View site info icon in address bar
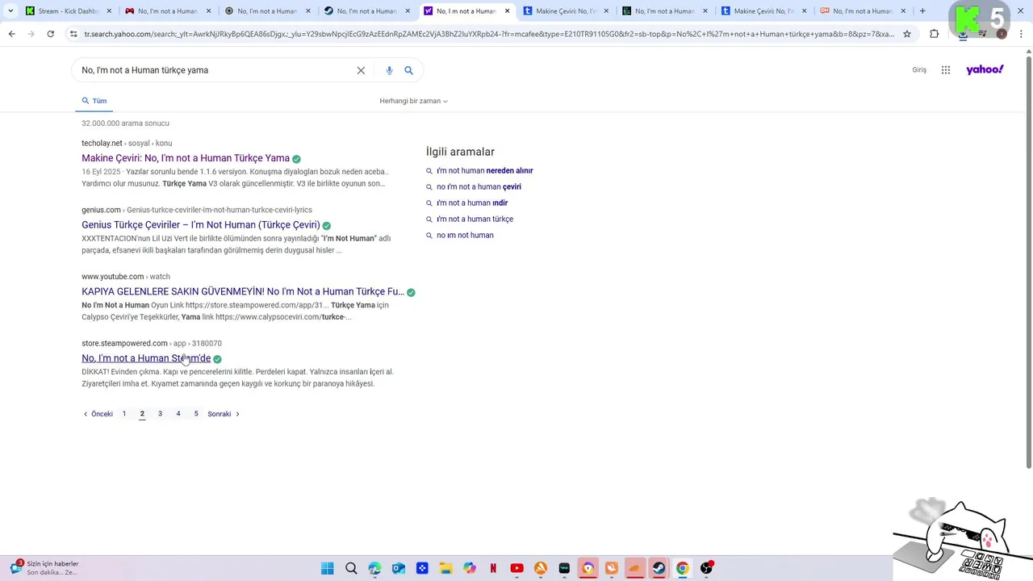This screenshot has width=1033, height=581. pyautogui.click(x=73, y=34)
